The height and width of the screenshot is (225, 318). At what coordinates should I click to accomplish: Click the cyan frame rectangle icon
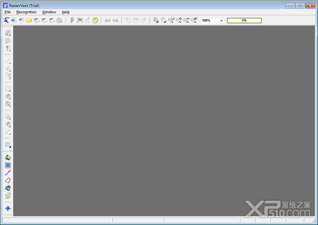8,145
